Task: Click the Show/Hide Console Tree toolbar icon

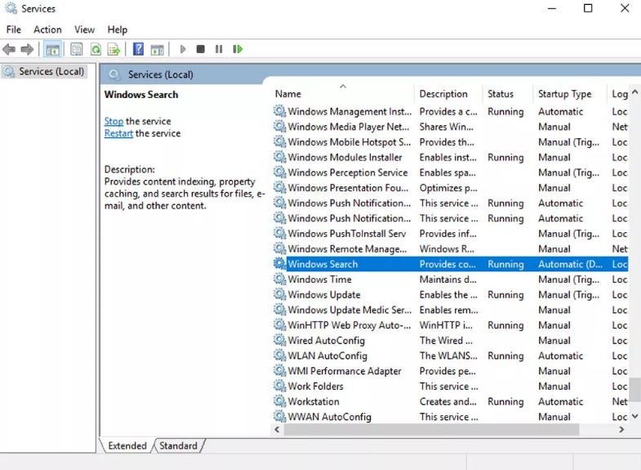Action: point(52,50)
